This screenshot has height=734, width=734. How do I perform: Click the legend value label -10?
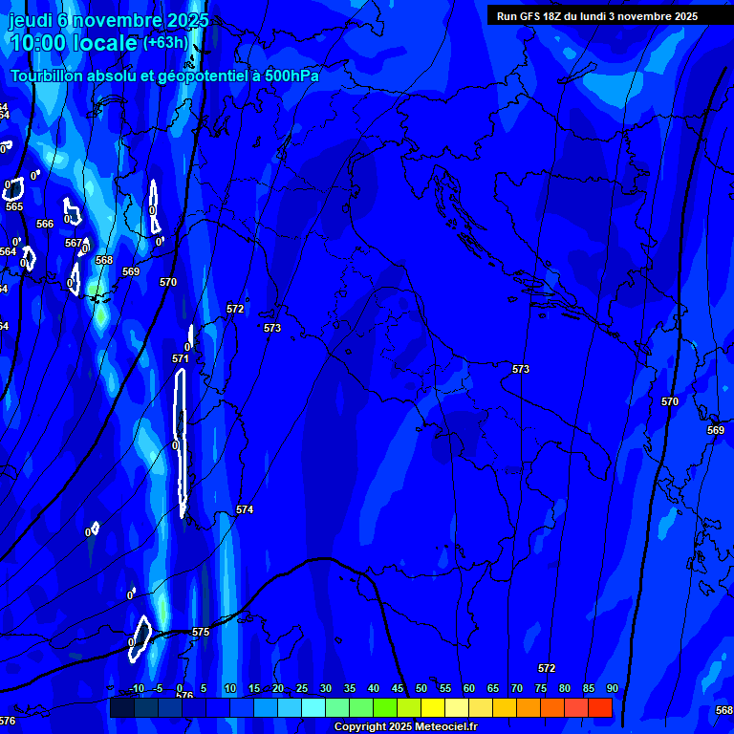(x=137, y=688)
